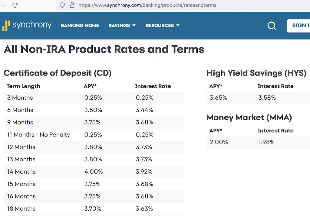Select BANKING HOME in the navigation
Screen dimensions: 310x216
coord(80,26)
